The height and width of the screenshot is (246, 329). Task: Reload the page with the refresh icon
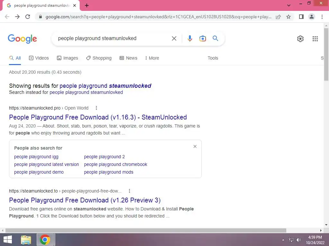(28, 17)
